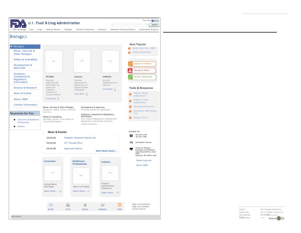Click the telephone icon under Contact Us
The image size is (301, 233).
click(x=131, y=136)
